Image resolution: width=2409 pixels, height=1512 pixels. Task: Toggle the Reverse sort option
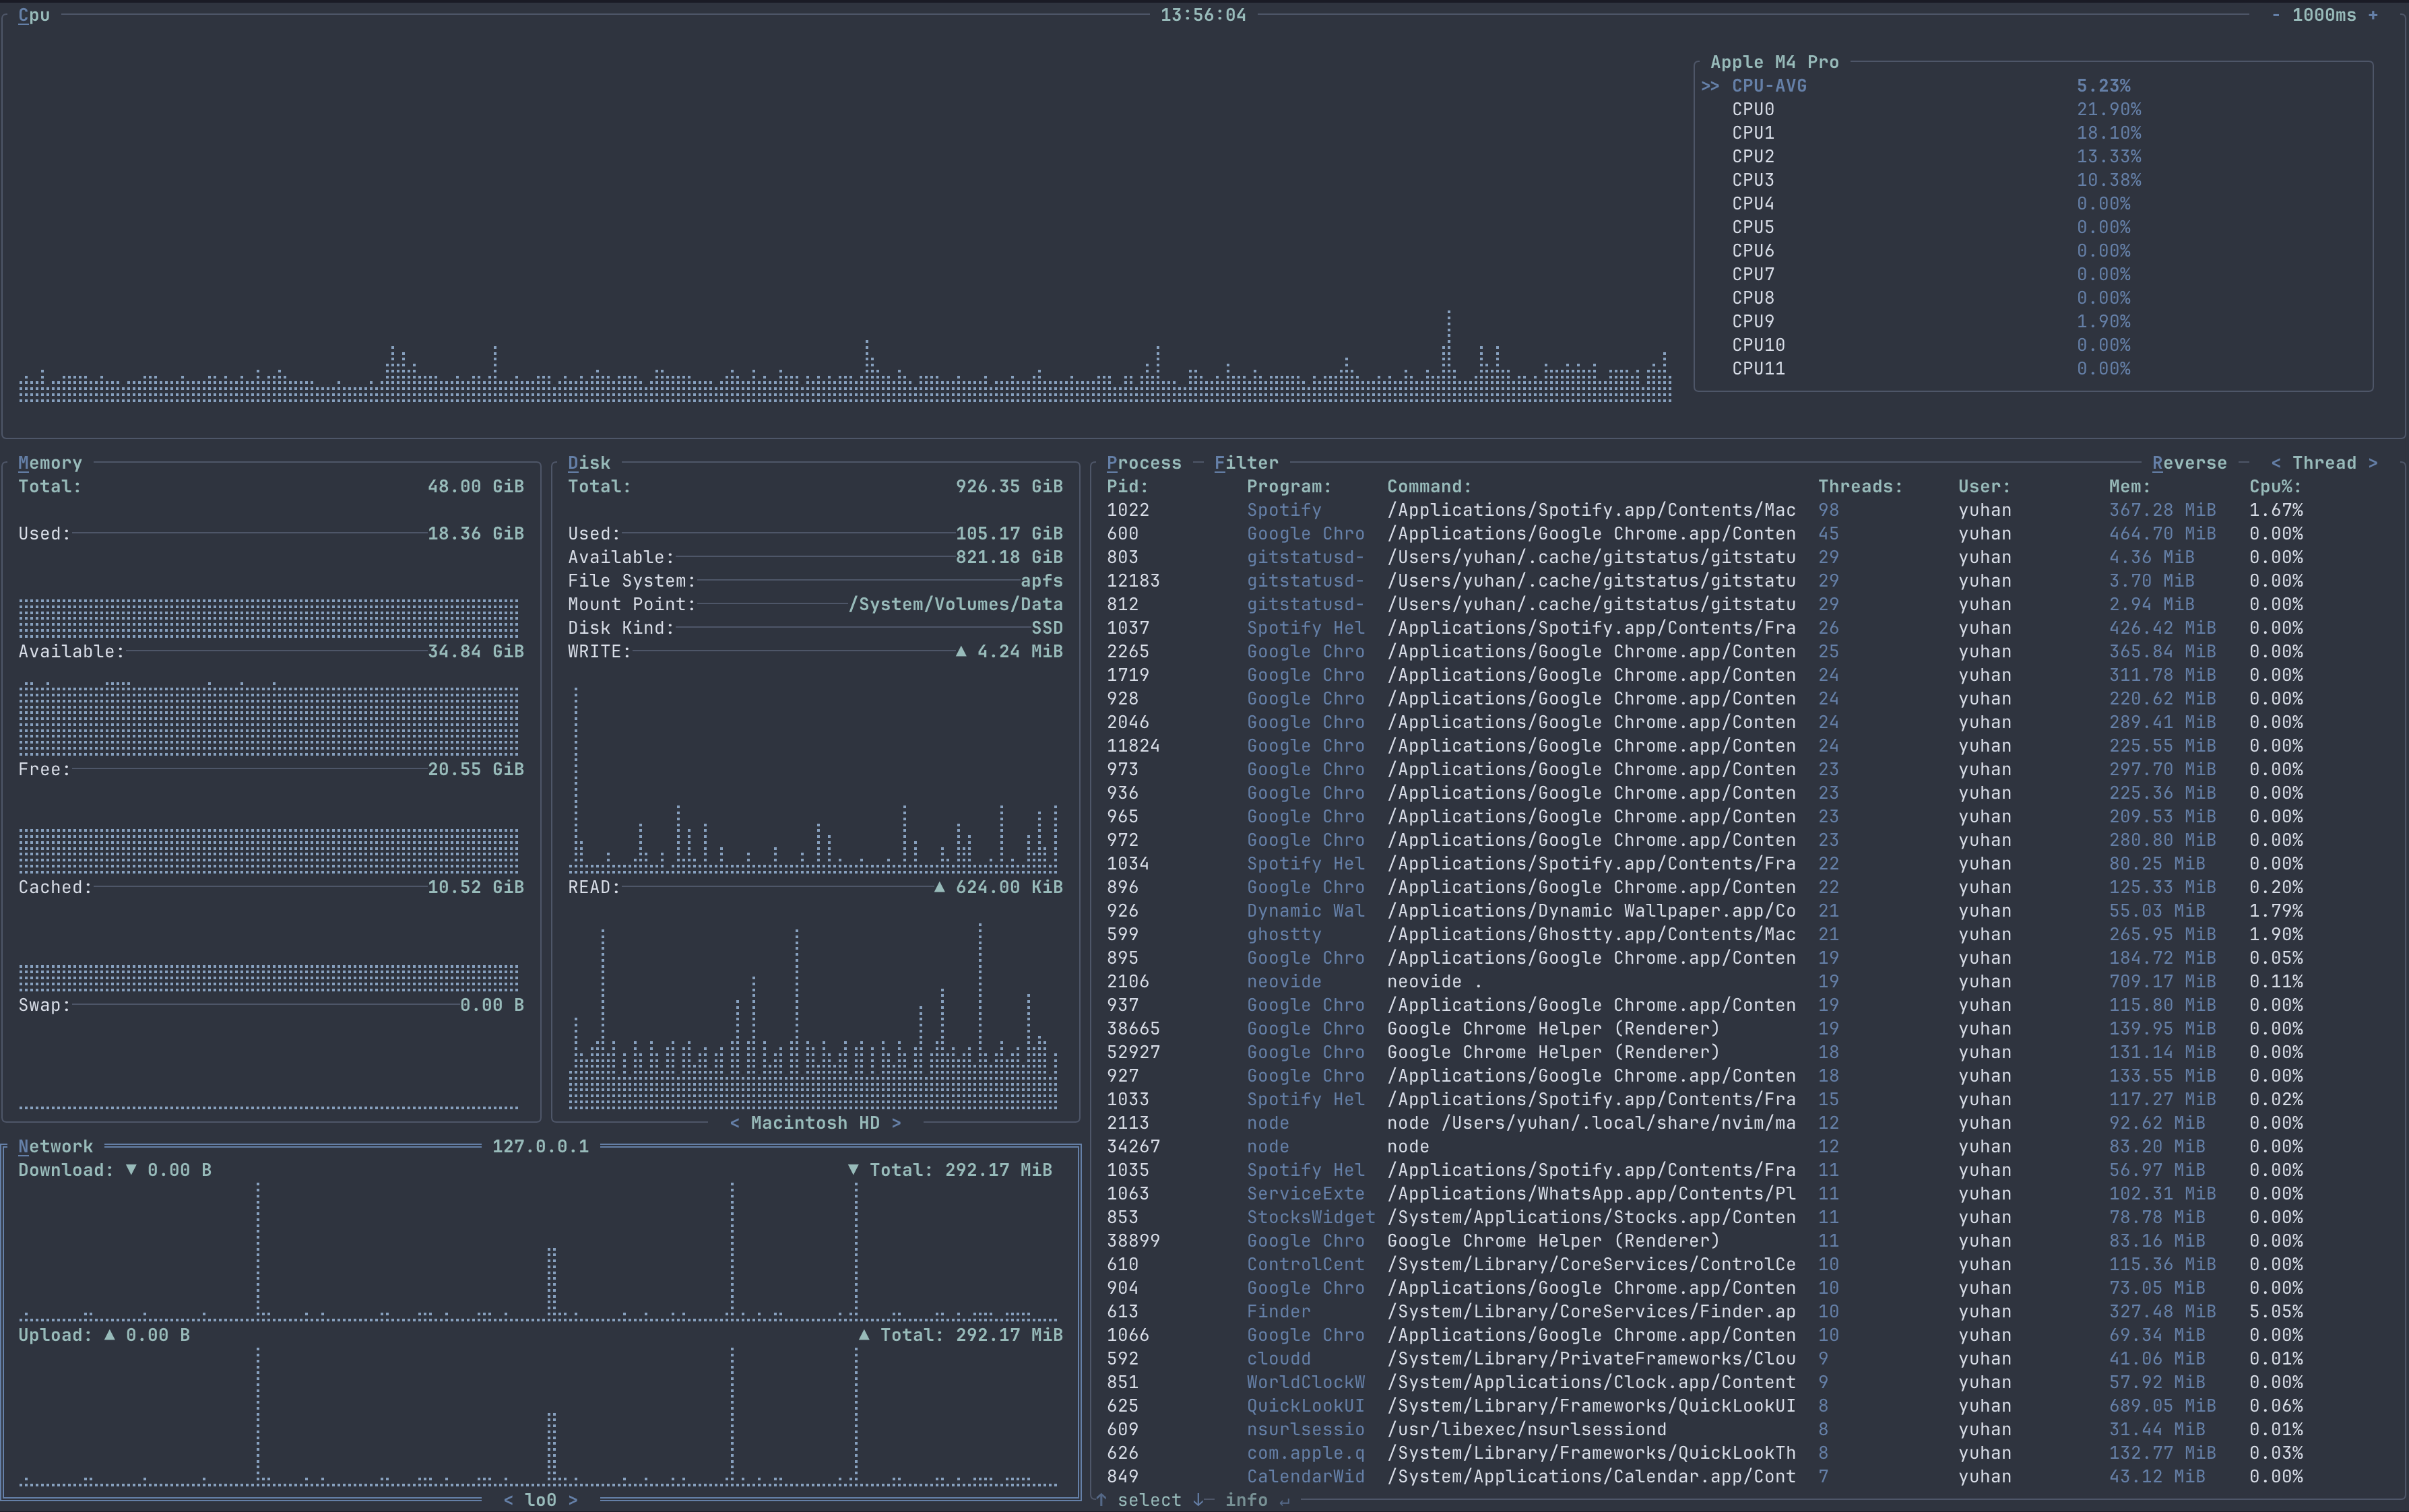click(x=2189, y=462)
